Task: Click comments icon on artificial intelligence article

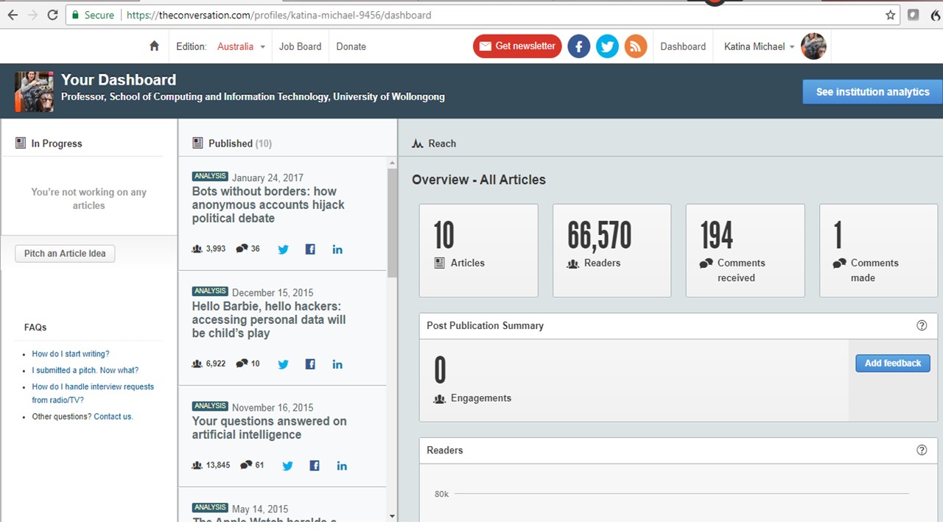Action: point(246,465)
